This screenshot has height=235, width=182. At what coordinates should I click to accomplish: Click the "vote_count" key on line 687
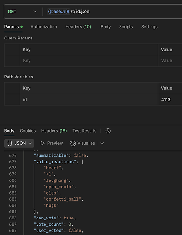49,224
